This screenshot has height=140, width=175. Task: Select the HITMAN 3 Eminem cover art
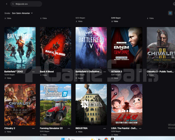pos(127,48)
